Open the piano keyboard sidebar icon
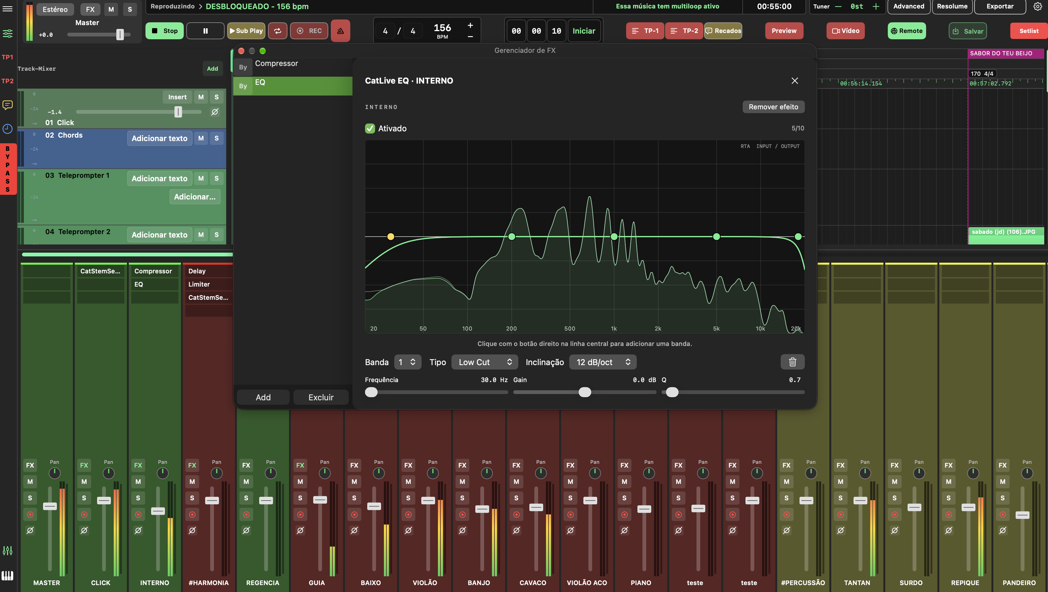Viewport: 1048px width, 592px height. point(8,575)
